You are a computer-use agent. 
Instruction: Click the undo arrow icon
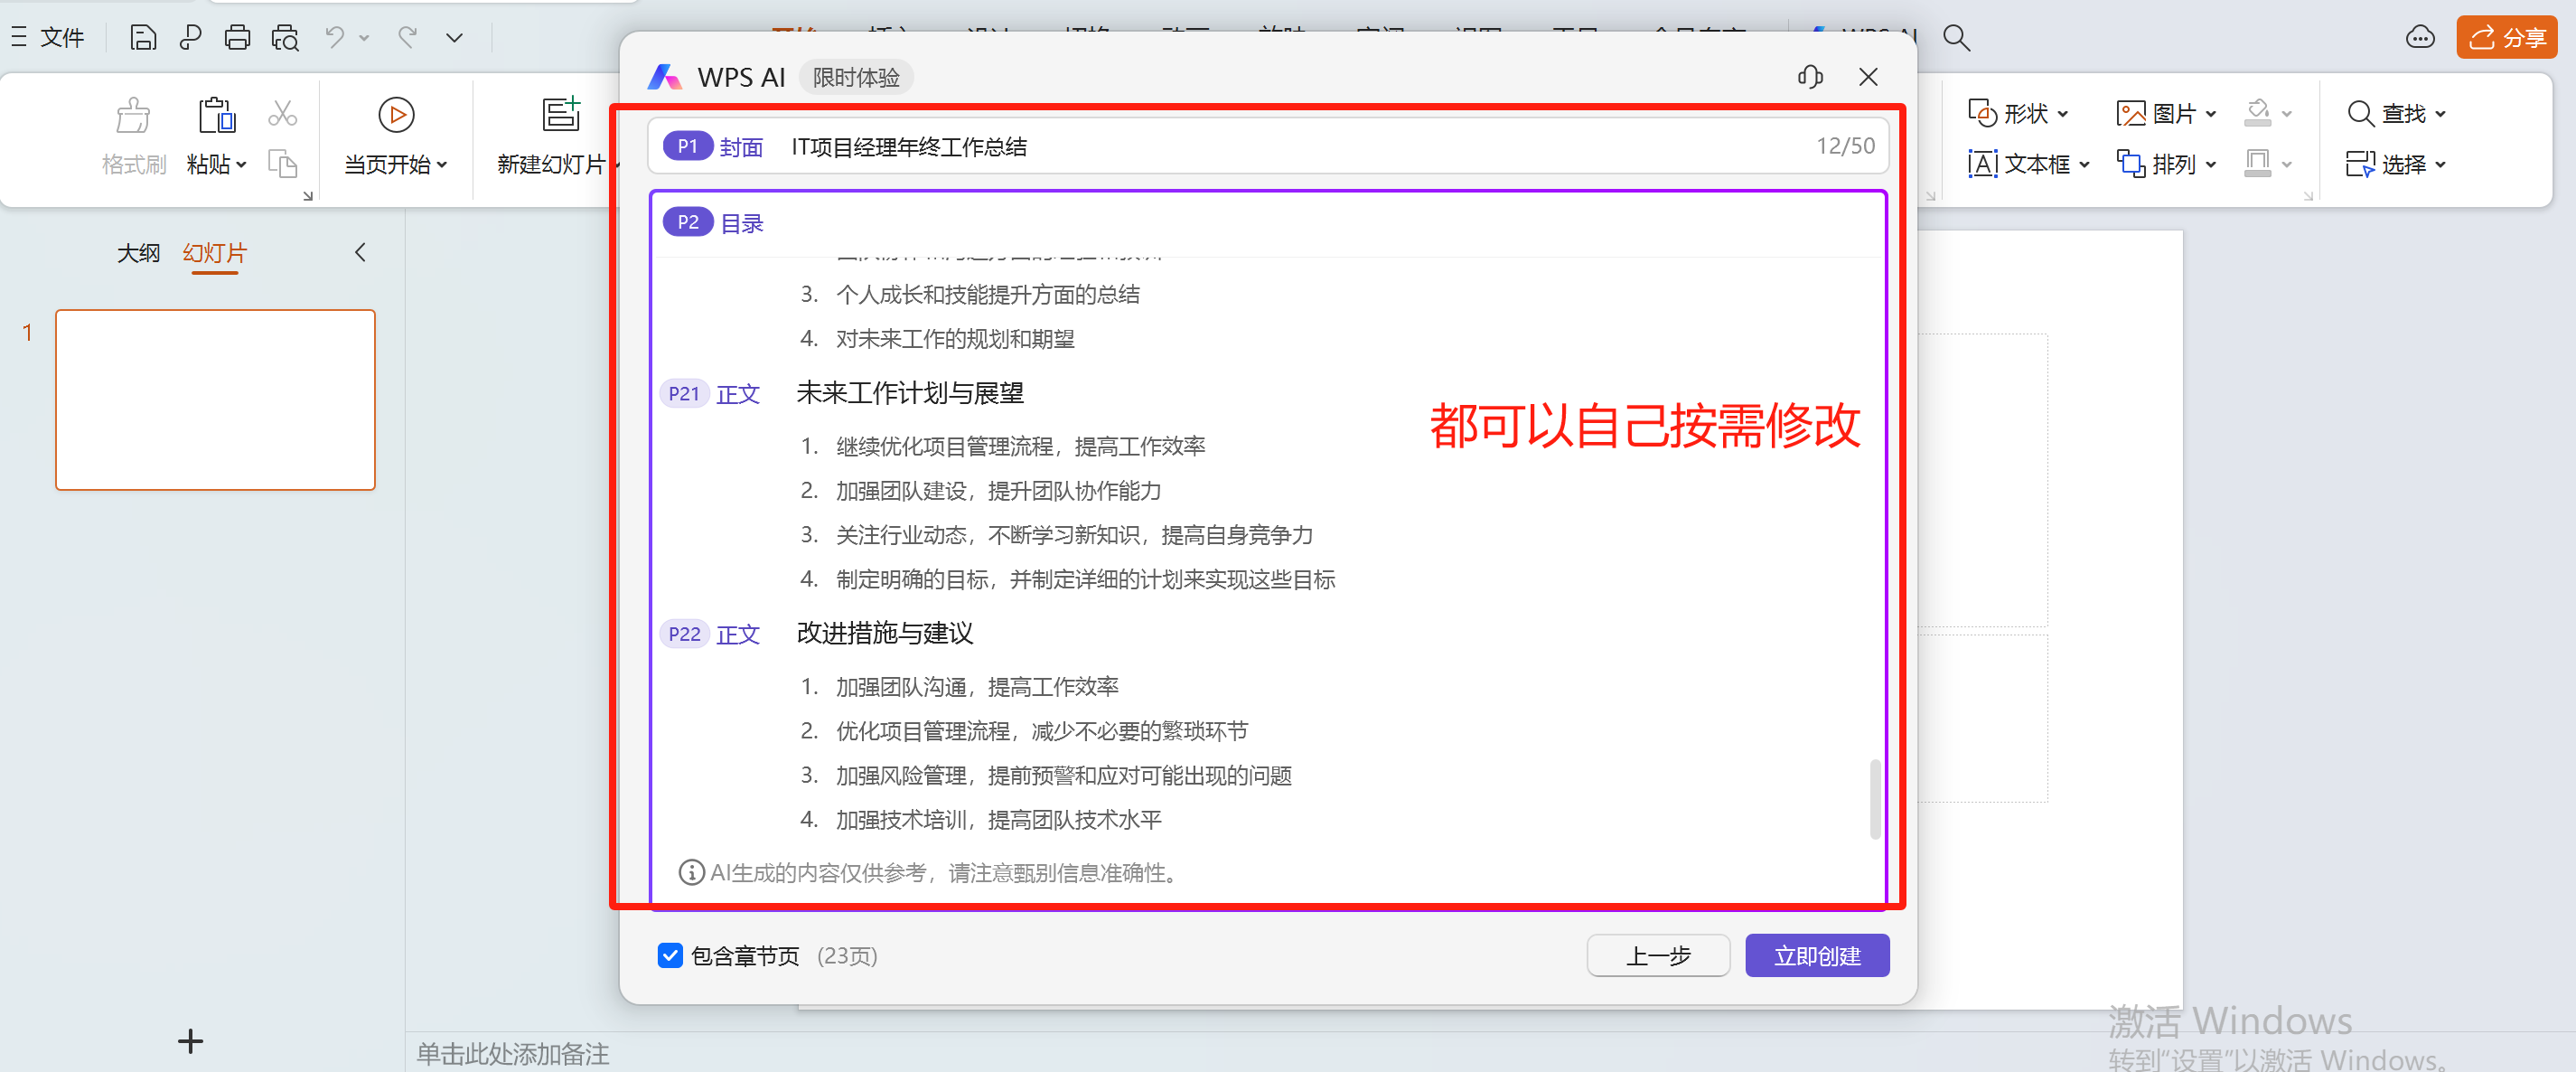coord(334,38)
